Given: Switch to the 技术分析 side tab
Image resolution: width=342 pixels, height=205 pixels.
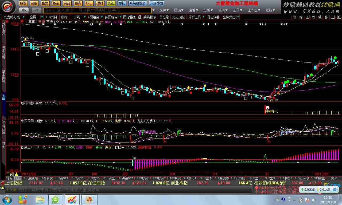Looking at the screenshot, I should click(3, 52).
